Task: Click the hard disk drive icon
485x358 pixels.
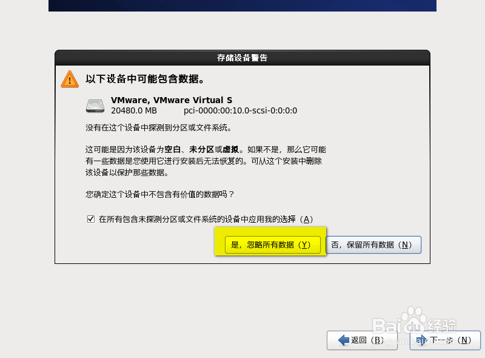Action: click(x=94, y=106)
